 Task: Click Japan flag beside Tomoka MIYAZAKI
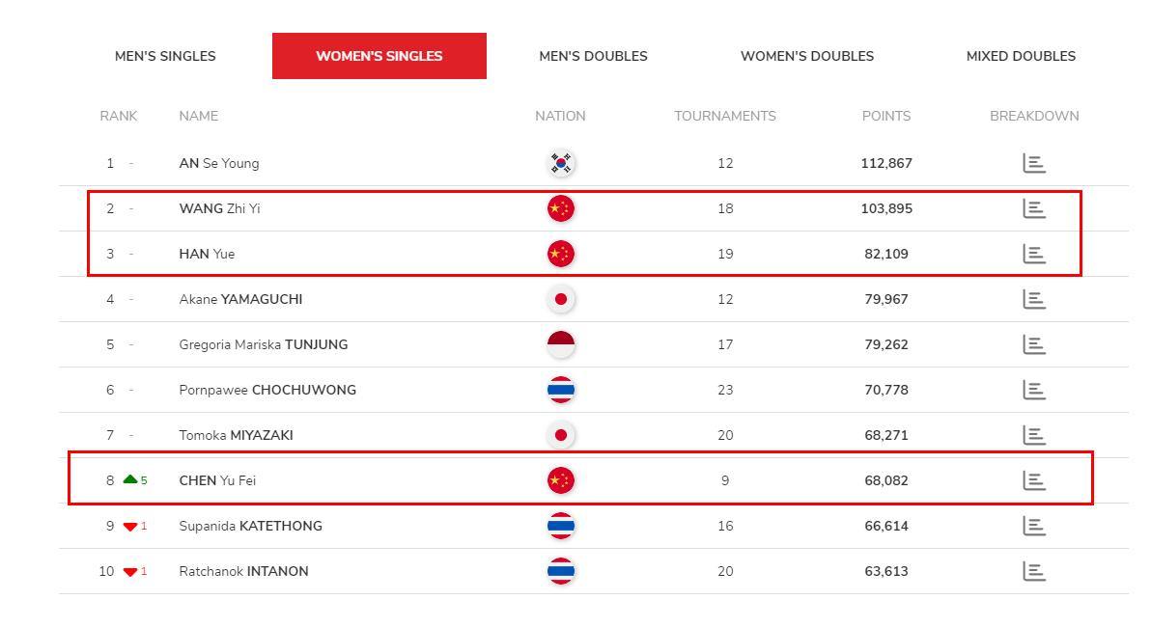pyautogui.click(x=561, y=436)
